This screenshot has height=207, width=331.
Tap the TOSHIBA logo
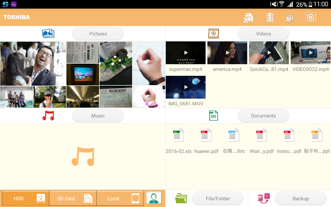point(17,17)
